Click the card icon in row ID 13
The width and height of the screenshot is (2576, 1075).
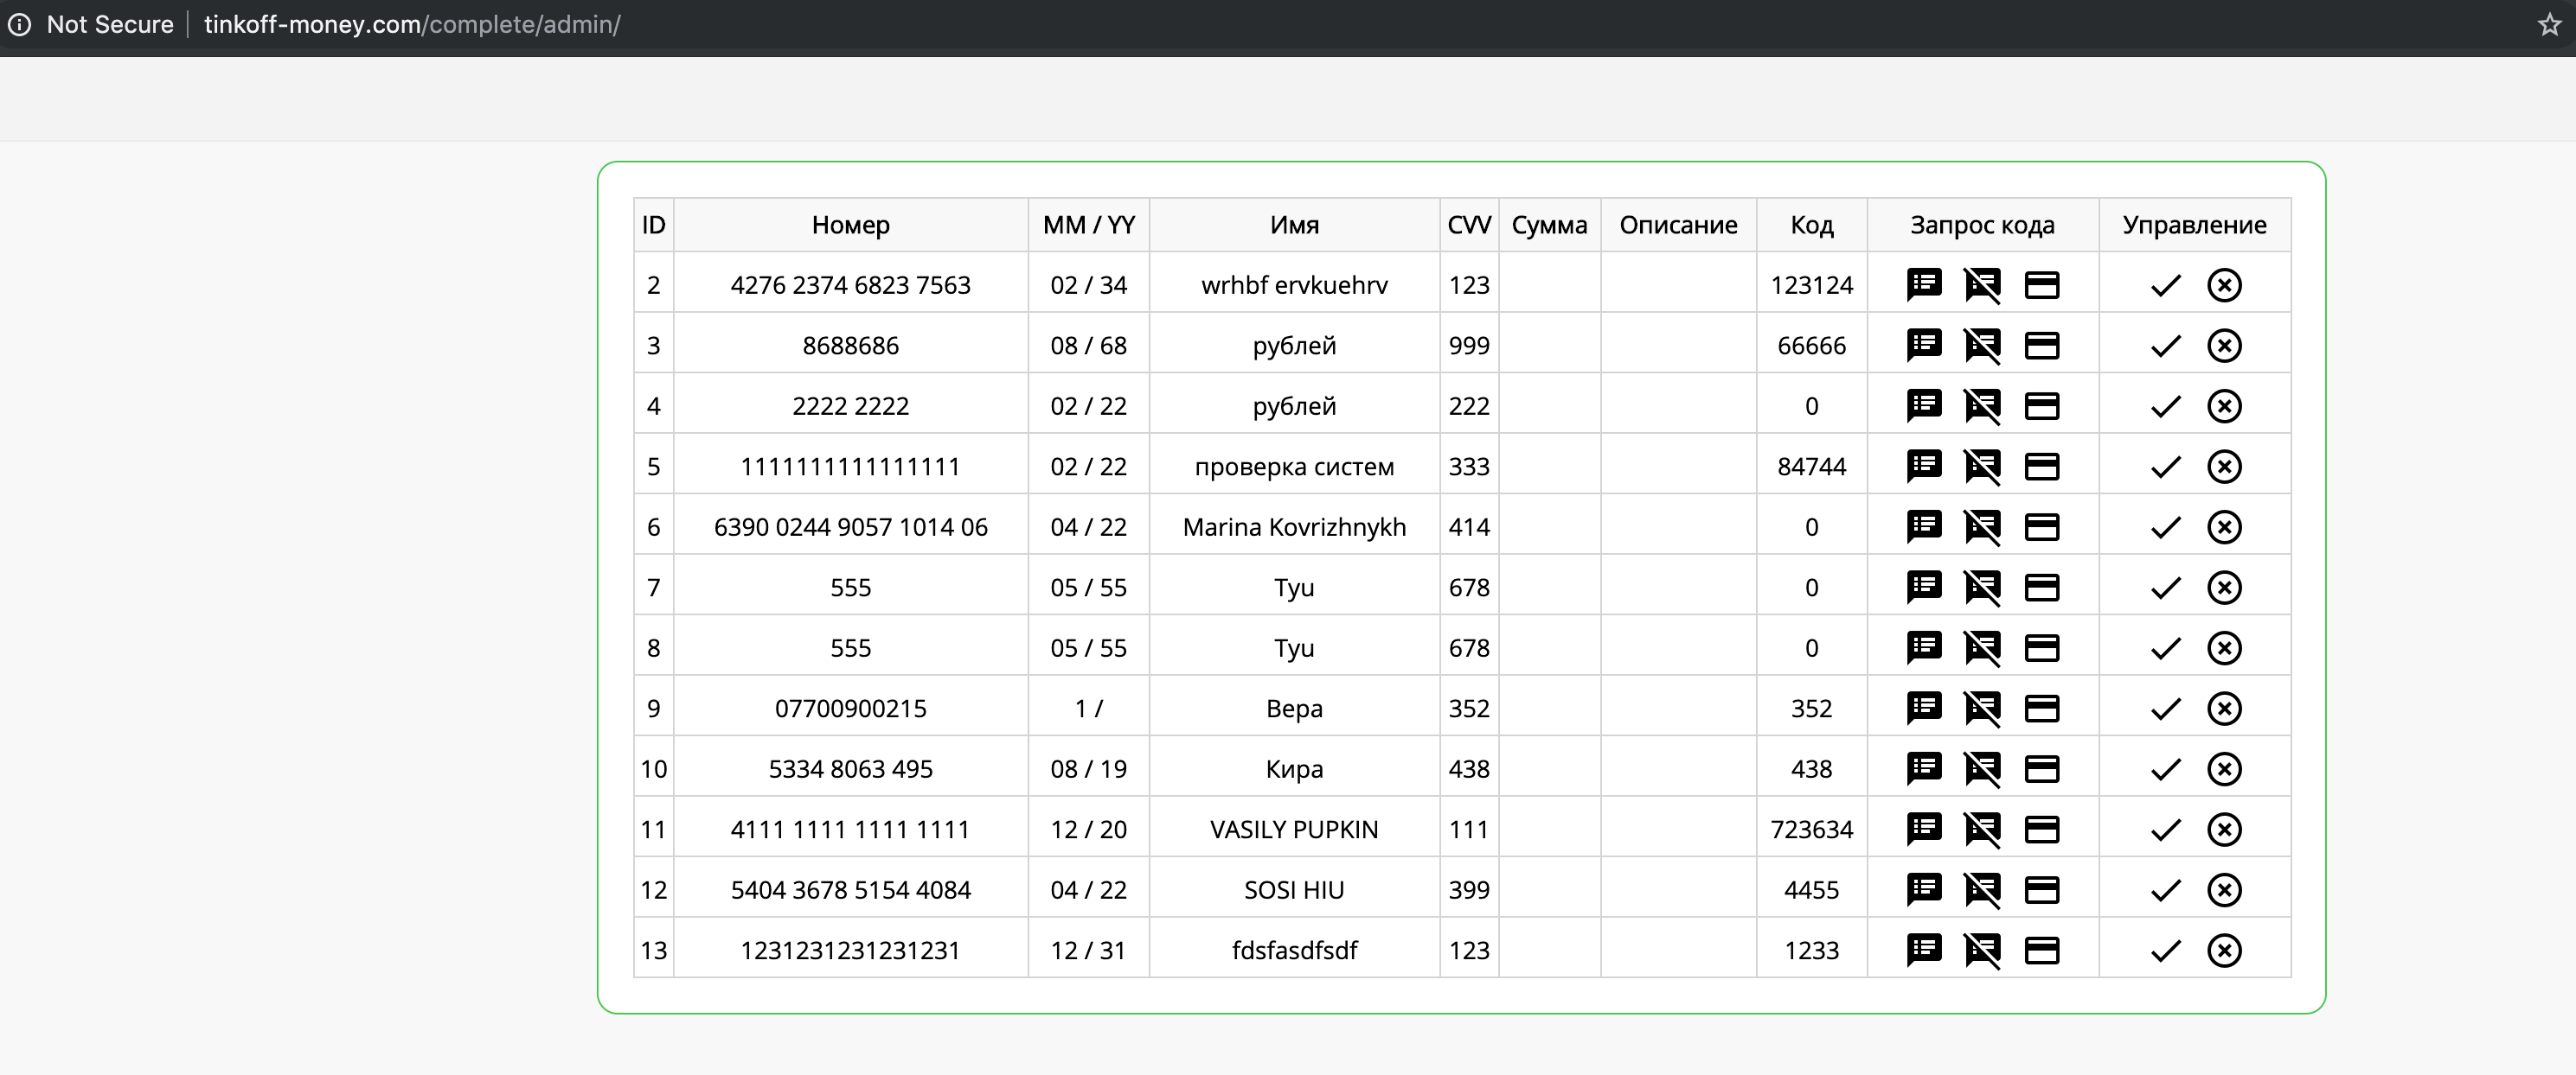[x=2041, y=950]
